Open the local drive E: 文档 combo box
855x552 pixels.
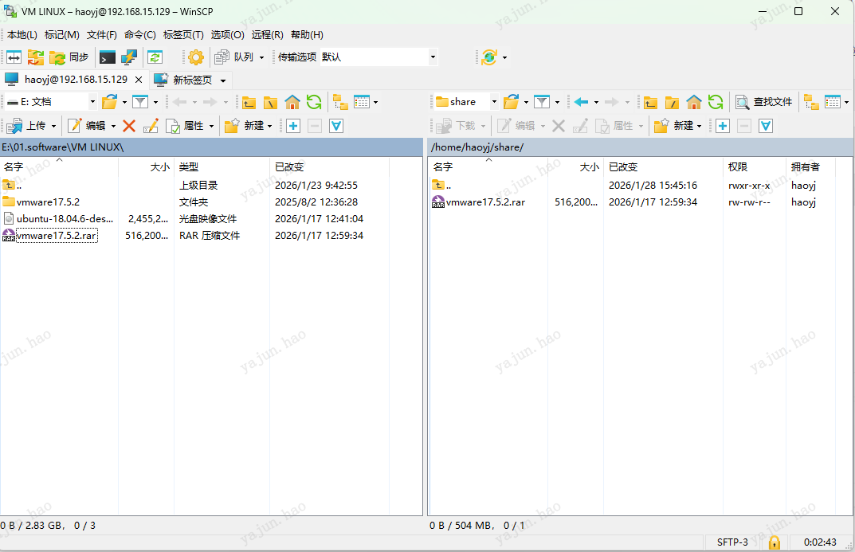[51, 102]
